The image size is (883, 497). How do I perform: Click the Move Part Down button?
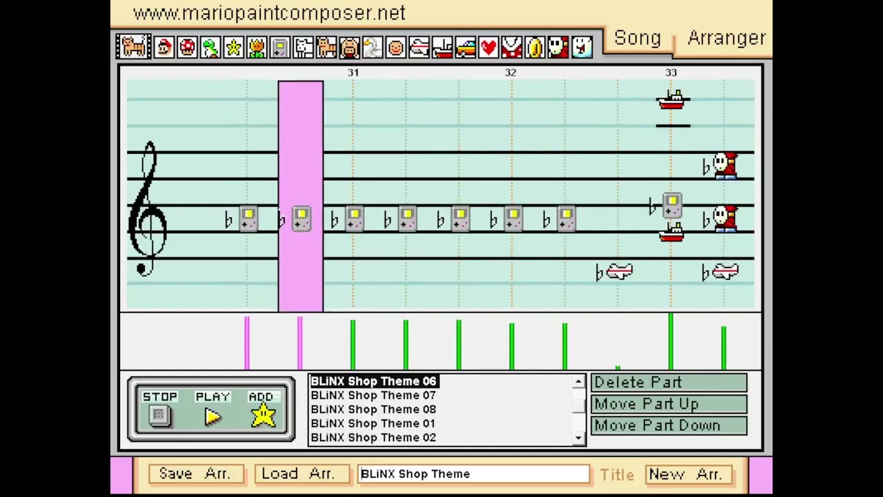point(668,425)
